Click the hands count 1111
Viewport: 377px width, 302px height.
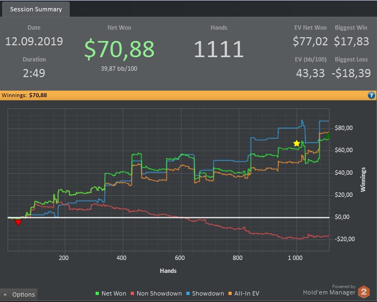coord(219,49)
